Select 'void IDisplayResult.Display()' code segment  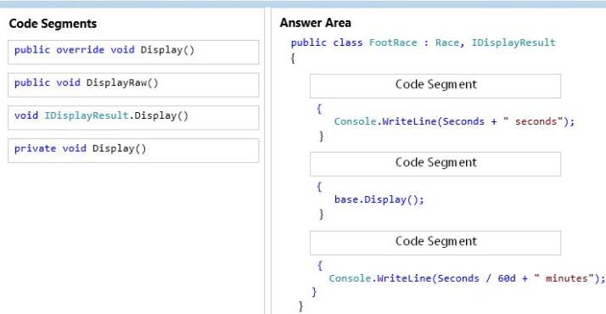133,118
